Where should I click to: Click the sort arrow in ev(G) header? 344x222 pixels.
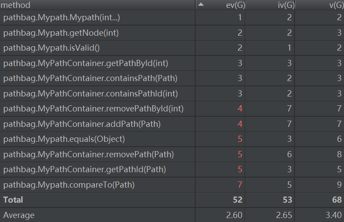pos(201,4)
